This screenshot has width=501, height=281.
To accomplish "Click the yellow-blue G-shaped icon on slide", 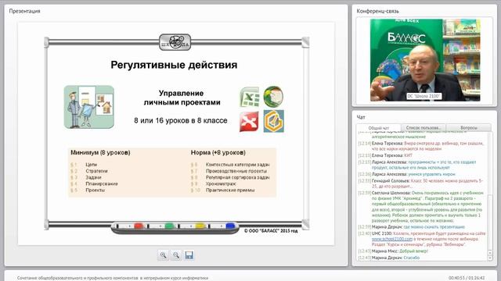I will tap(273, 121).
